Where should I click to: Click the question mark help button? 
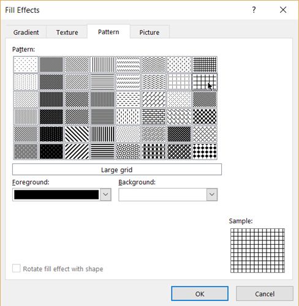254,10
